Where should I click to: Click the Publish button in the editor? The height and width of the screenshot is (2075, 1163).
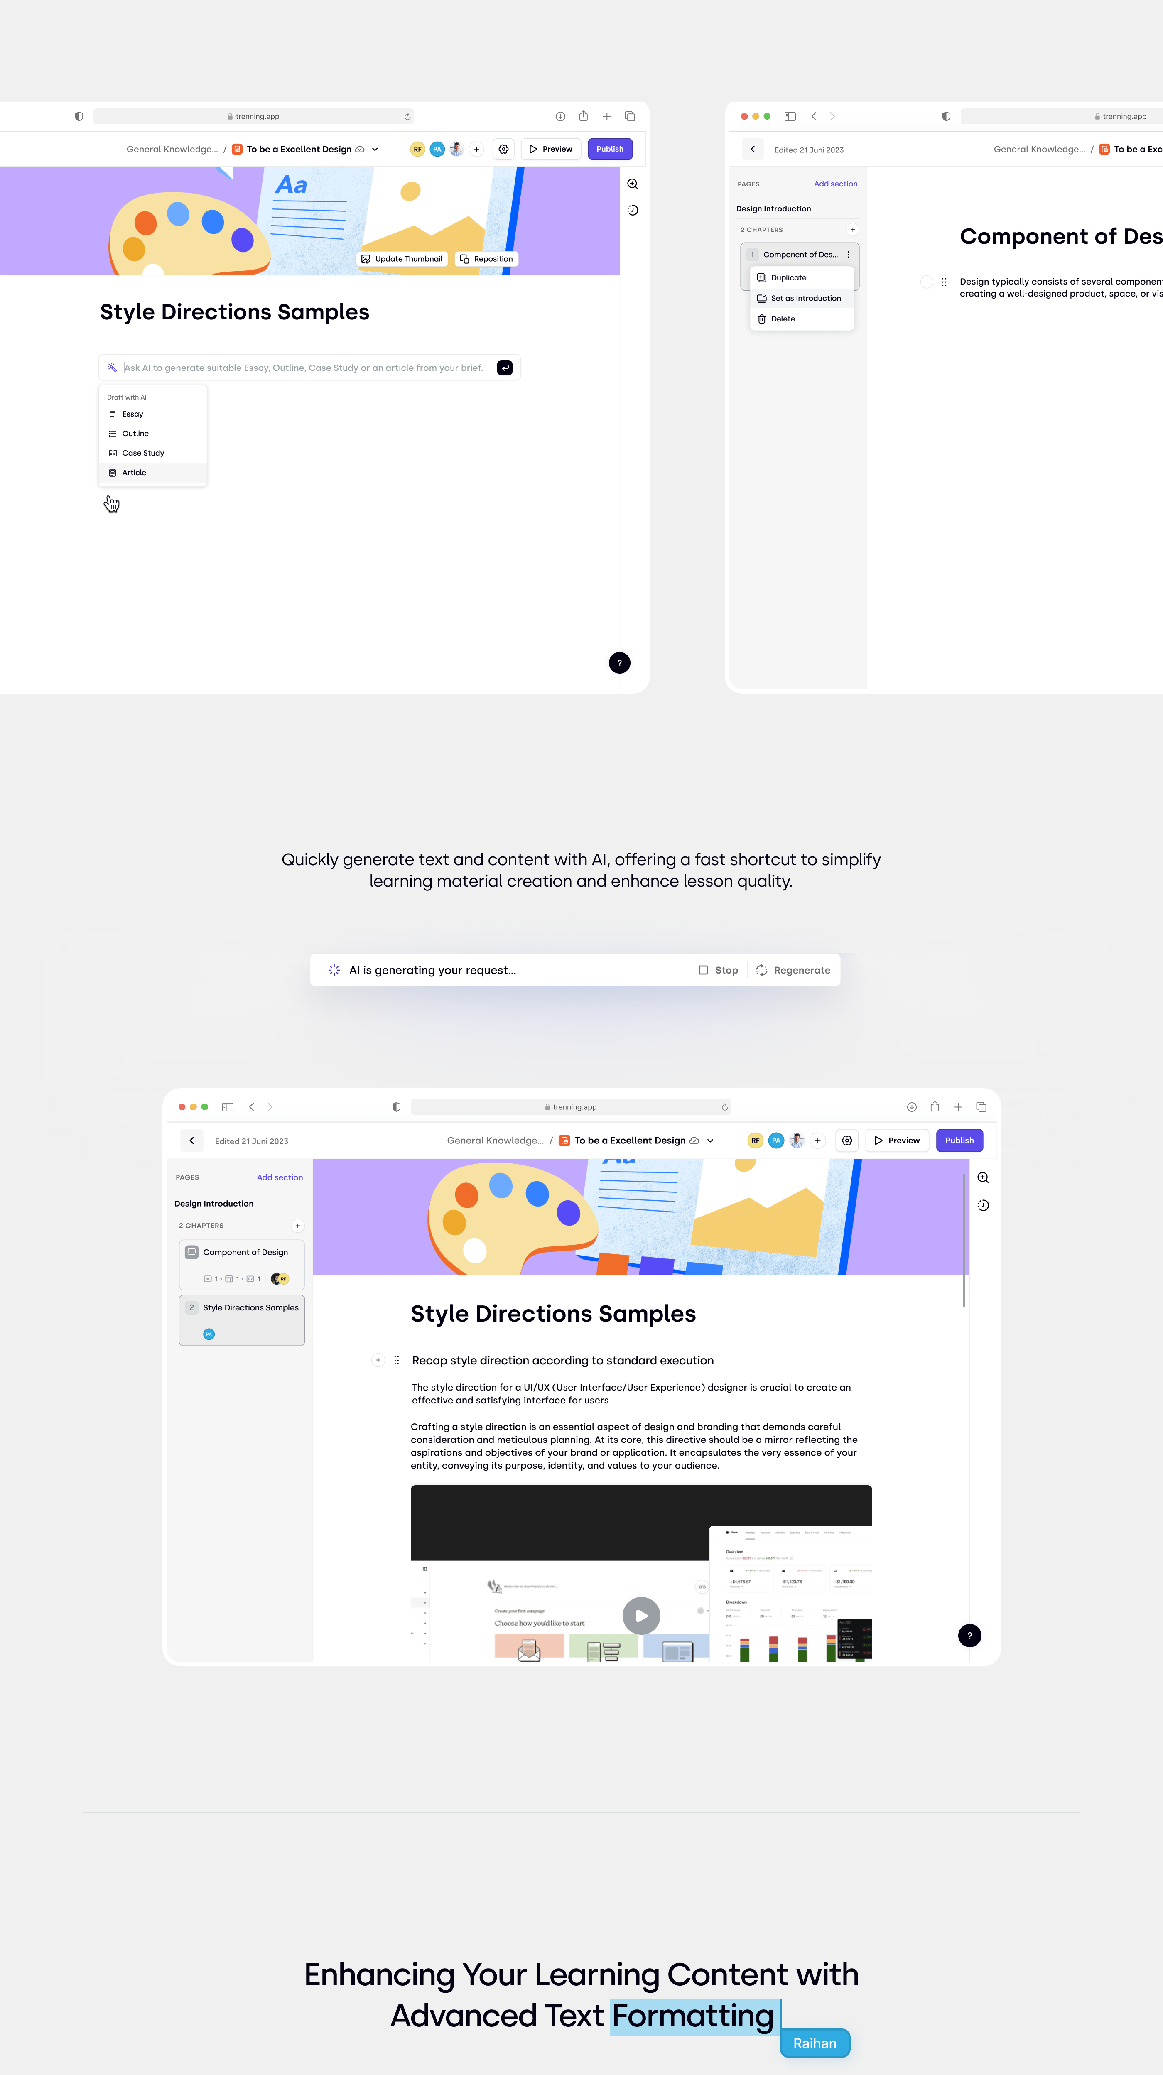tap(610, 148)
